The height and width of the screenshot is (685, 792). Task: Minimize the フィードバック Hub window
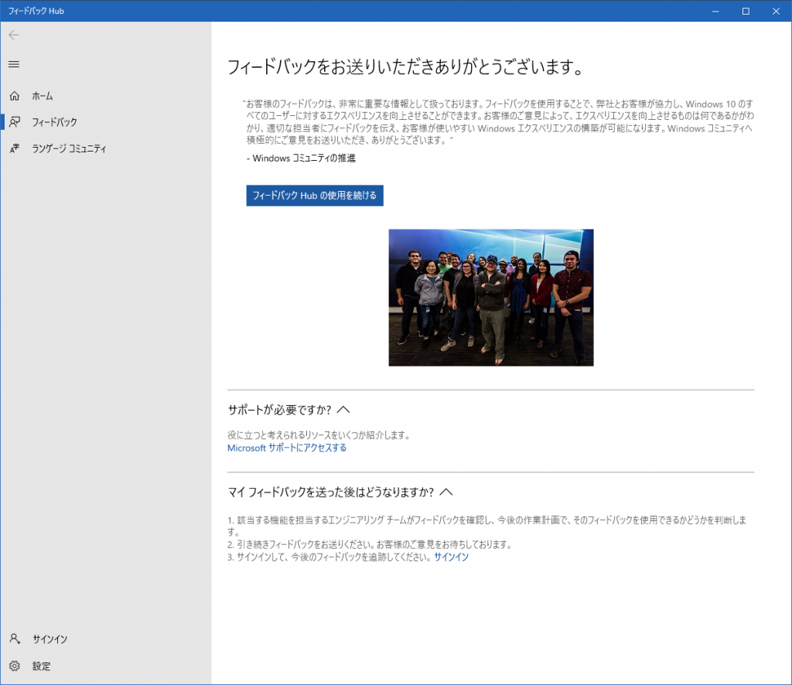710,11
